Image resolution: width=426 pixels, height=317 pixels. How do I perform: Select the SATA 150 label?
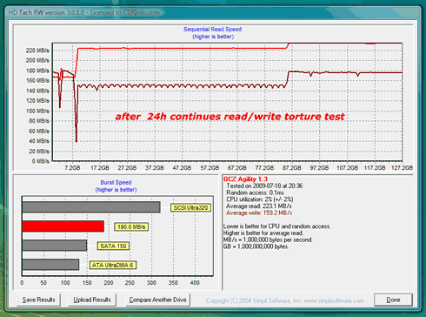point(113,246)
